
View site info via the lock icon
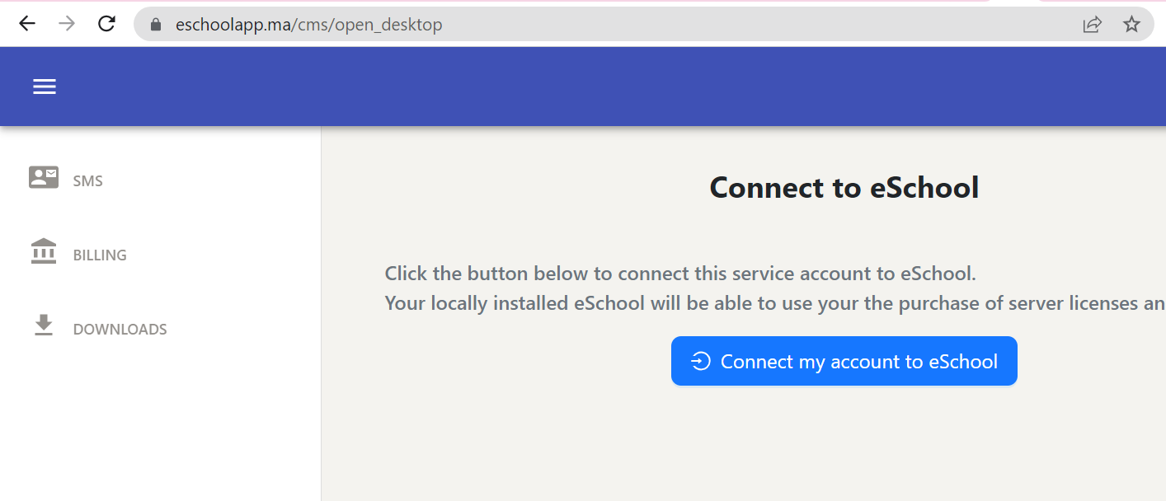click(x=156, y=25)
